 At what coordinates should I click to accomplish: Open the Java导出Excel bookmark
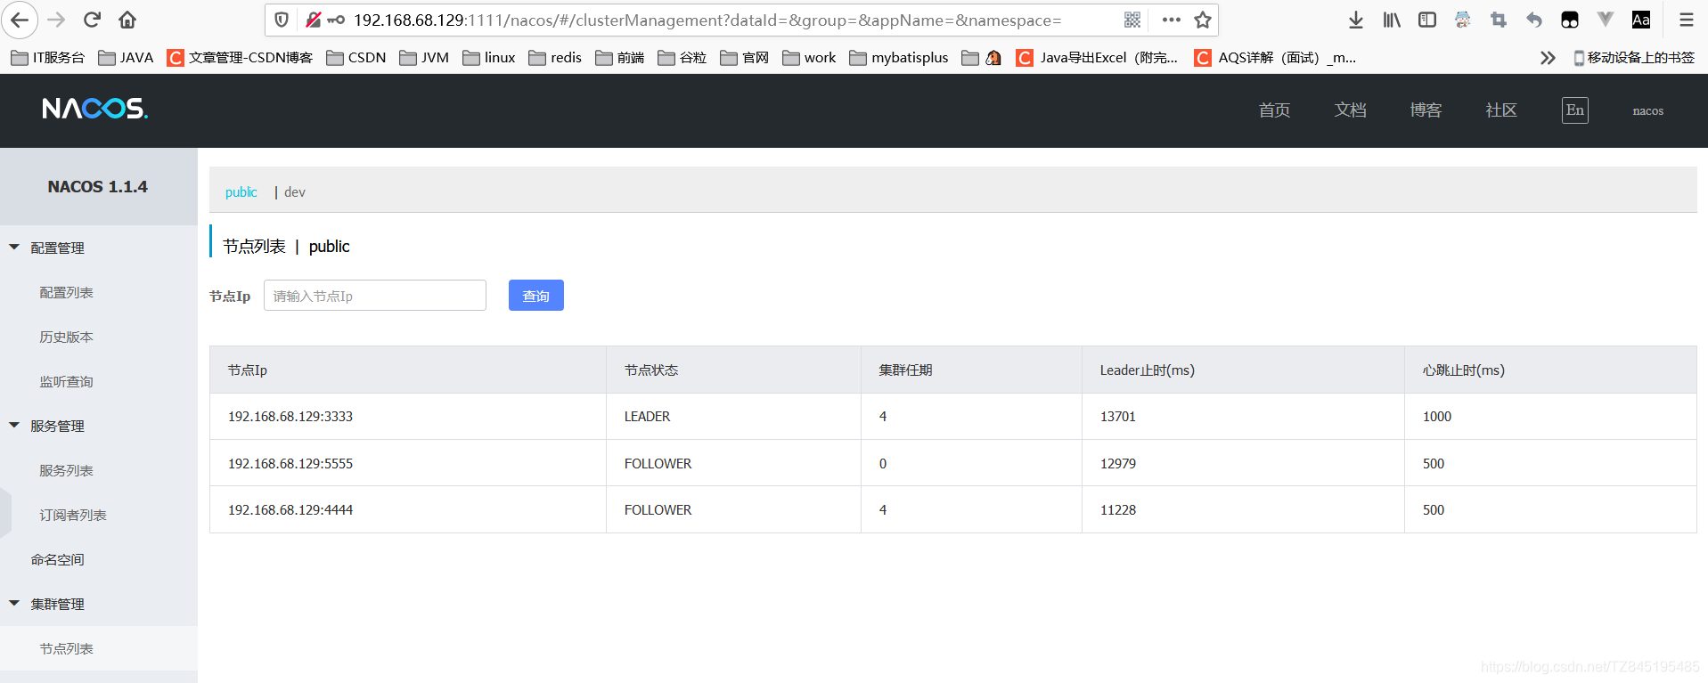click(x=1098, y=58)
